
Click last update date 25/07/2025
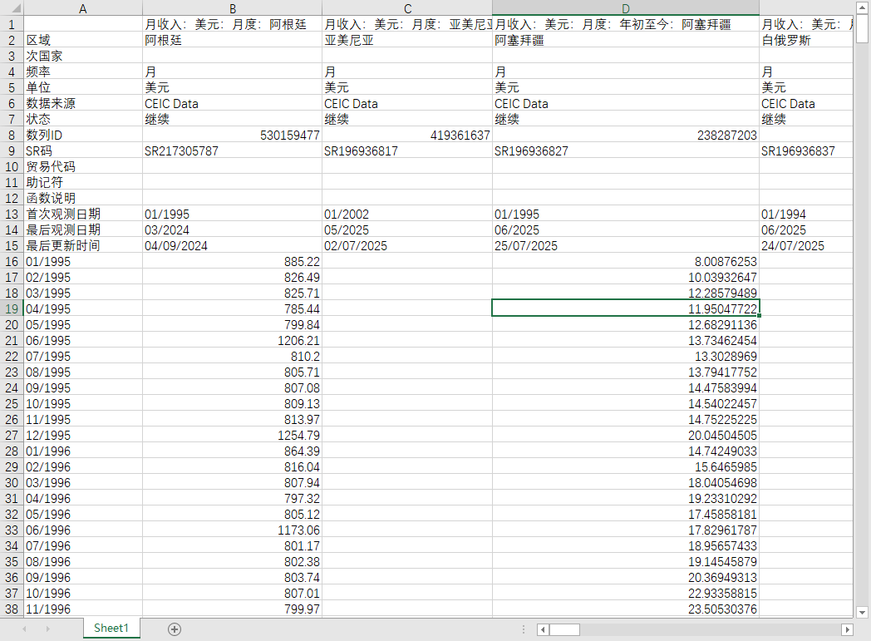pyautogui.click(x=626, y=245)
